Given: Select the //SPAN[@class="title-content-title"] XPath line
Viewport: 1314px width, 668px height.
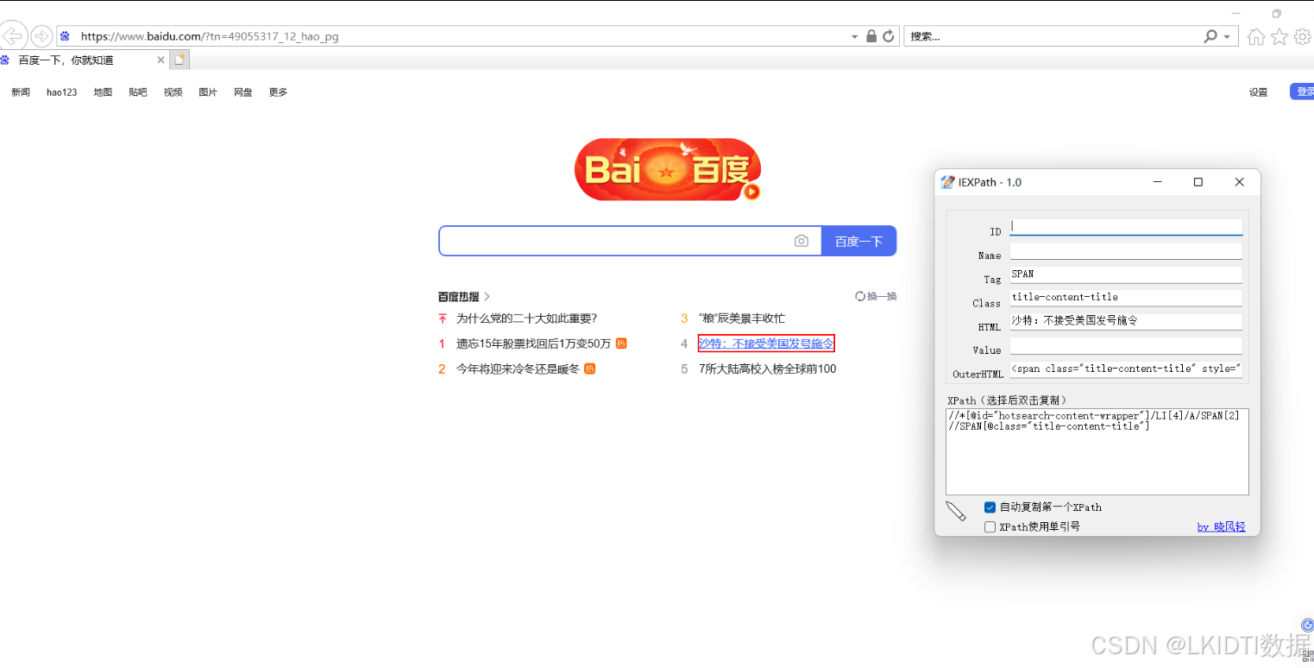Looking at the screenshot, I should 1048,426.
